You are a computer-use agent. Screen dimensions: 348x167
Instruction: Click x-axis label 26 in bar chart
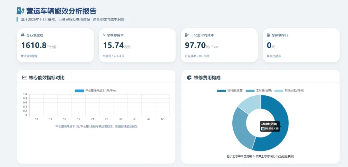click(x=107, y=119)
